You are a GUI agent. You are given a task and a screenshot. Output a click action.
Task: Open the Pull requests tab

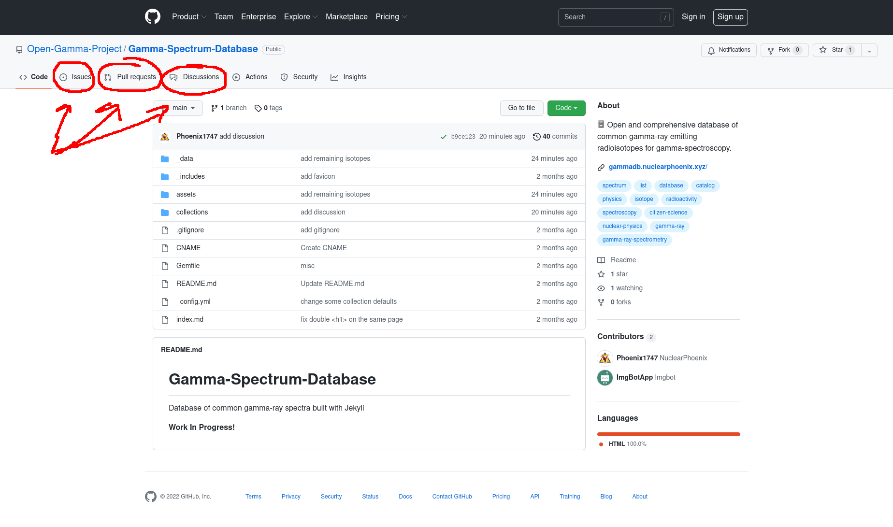click(x=130, y=77)
